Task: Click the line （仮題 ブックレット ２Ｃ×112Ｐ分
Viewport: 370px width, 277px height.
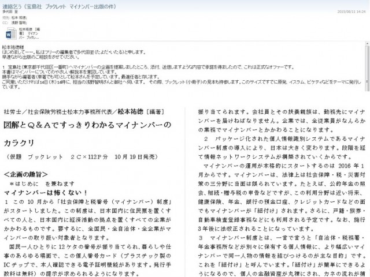Action: point(82,156)
